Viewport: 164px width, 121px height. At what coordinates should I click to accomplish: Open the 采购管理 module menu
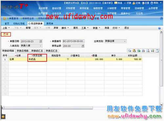point(71,8)
